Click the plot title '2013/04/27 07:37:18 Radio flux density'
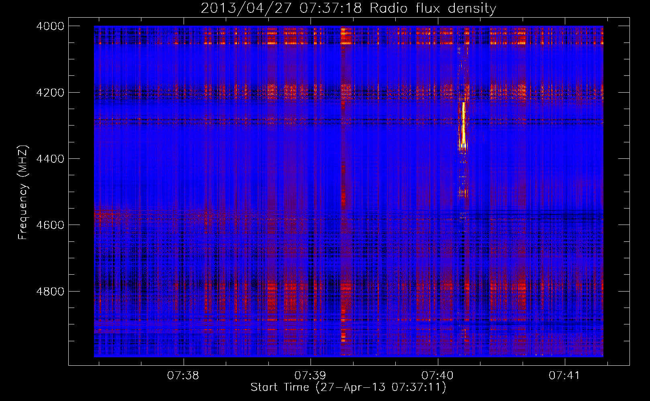650x401 pixels. pos(348,8)
